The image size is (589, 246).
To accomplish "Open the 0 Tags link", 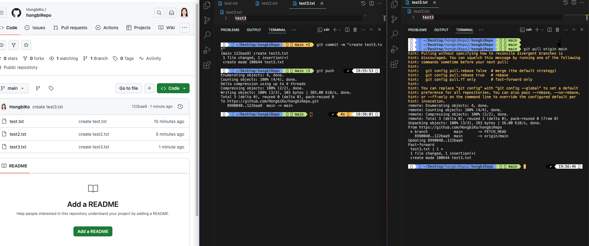I will [123, 58].
